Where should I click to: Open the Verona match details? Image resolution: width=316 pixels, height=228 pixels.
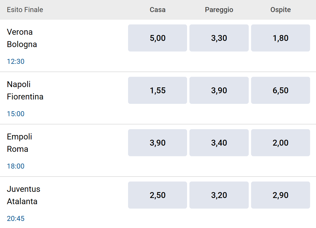click(x=22, y=38)
